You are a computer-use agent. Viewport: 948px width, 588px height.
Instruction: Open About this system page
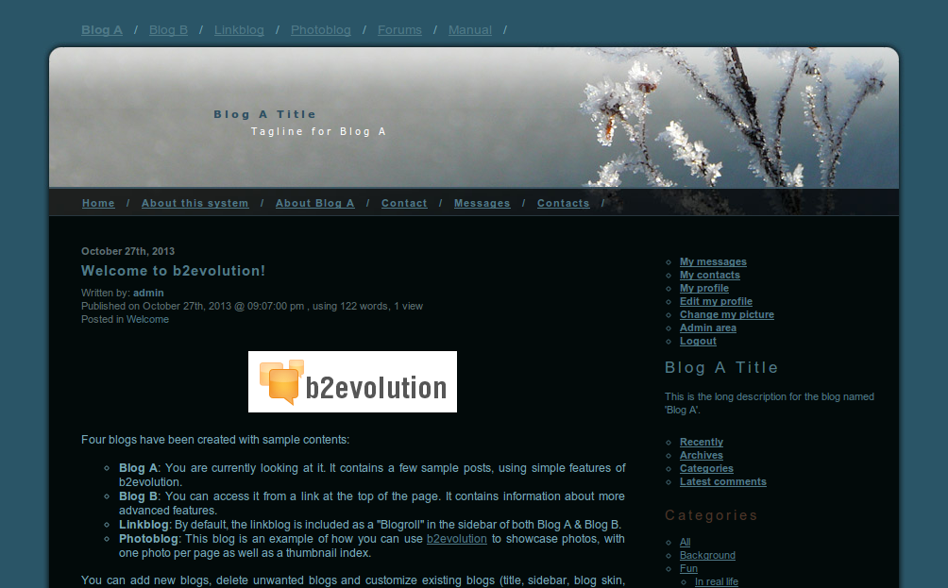pyautogui.click(x=195, y=203)
